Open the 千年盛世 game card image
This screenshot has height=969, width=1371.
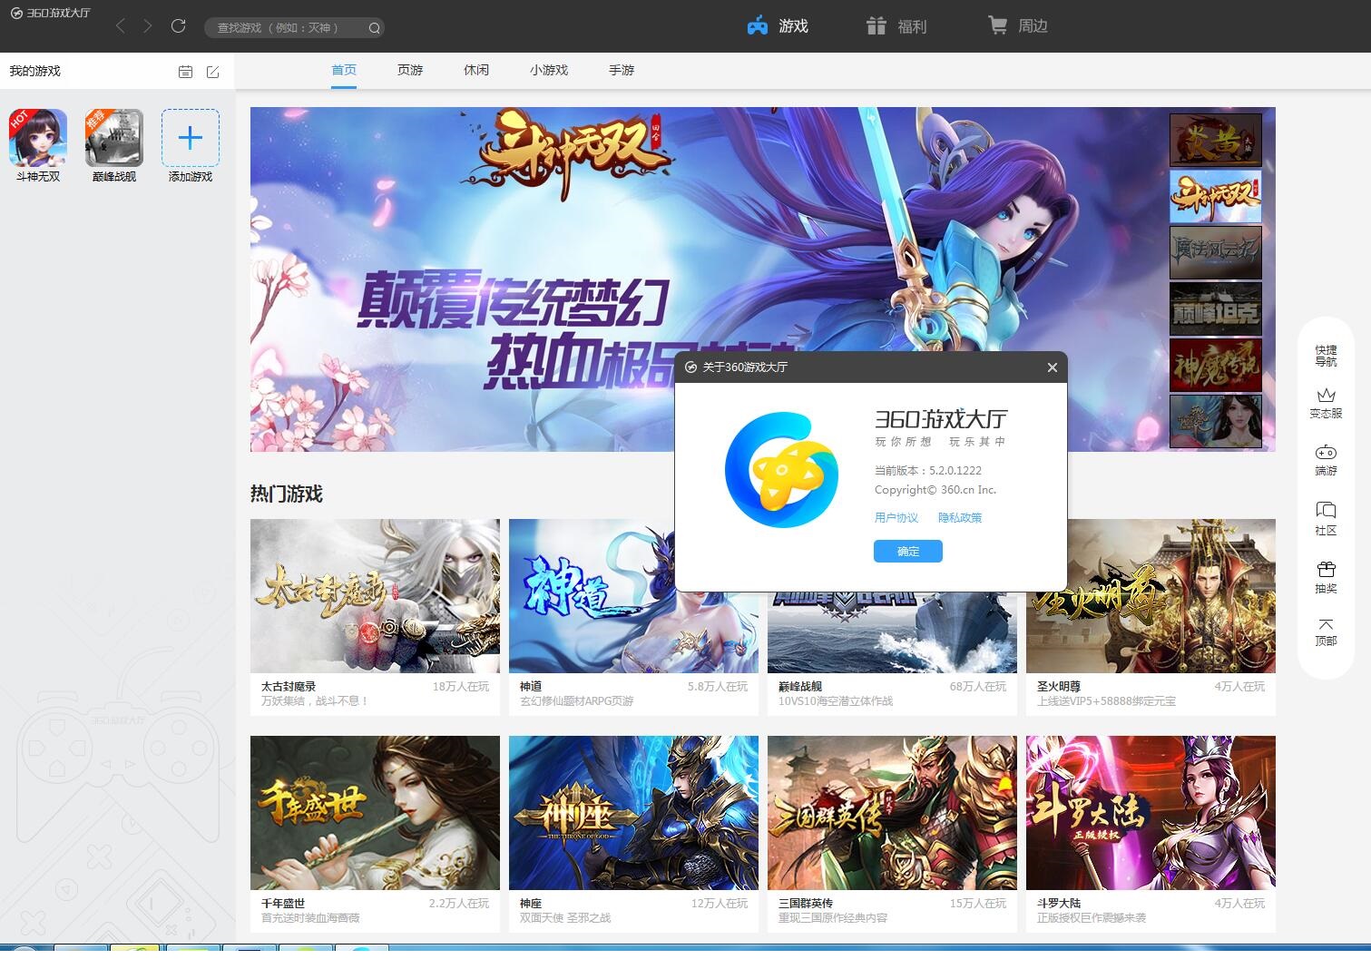375,813
